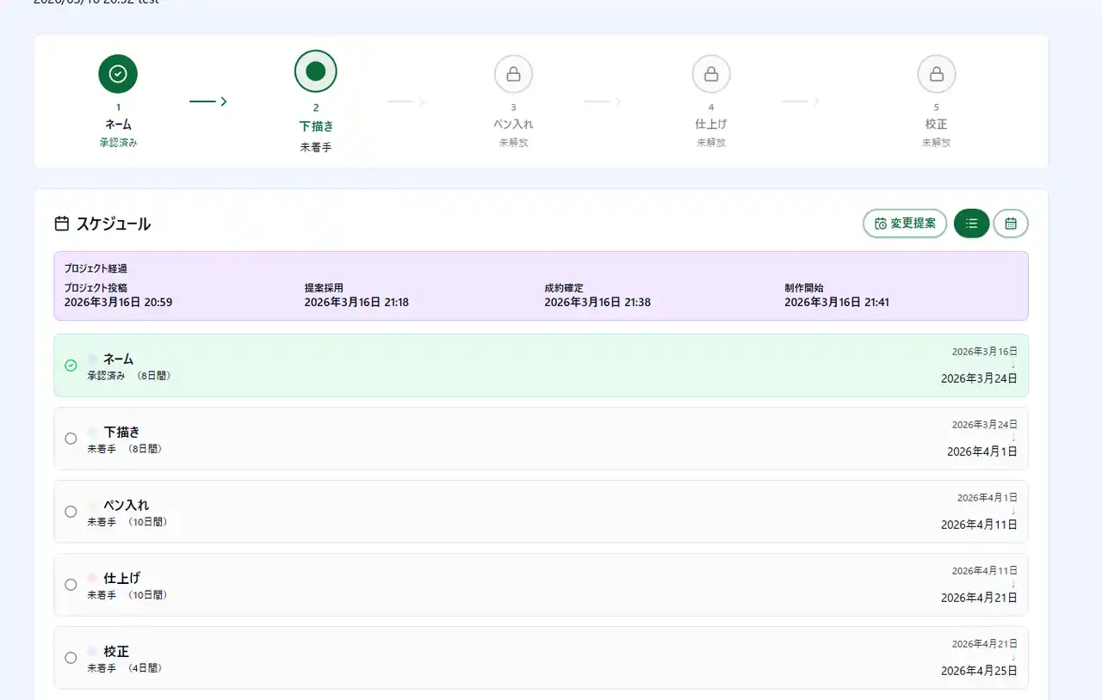This screenshot has height=700, width=1102.
Task: Click the locked 校正 step icon
Action: tap(936, 74)
